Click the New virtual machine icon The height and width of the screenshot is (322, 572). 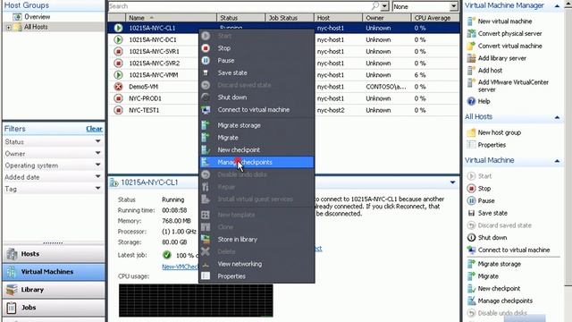tap(471, 21)
